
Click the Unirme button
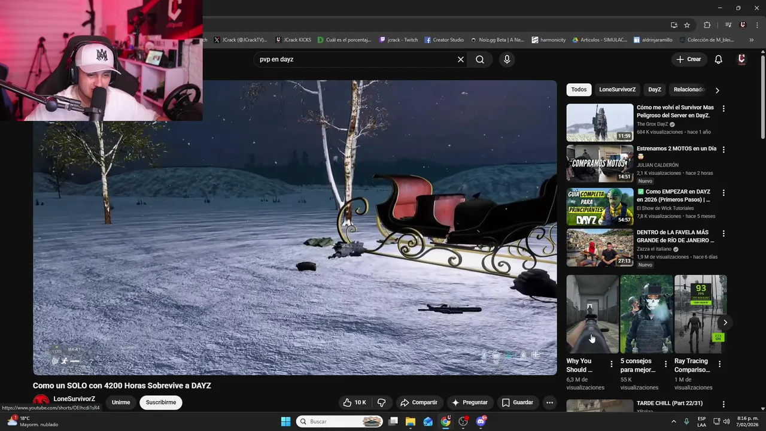(121, 402)
